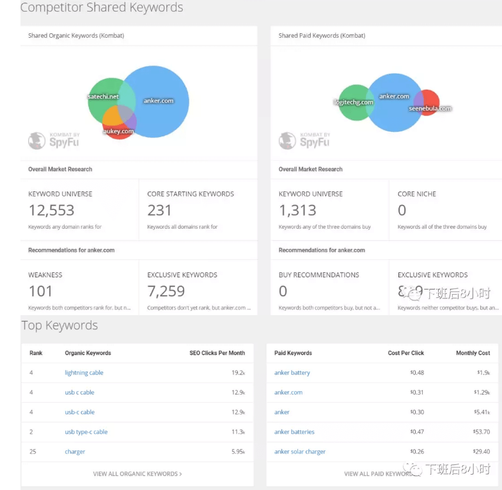Click the Exclusive Keywords 7,259 value
This screenshot has height=490, width=502.
click(x=166, y=291)
